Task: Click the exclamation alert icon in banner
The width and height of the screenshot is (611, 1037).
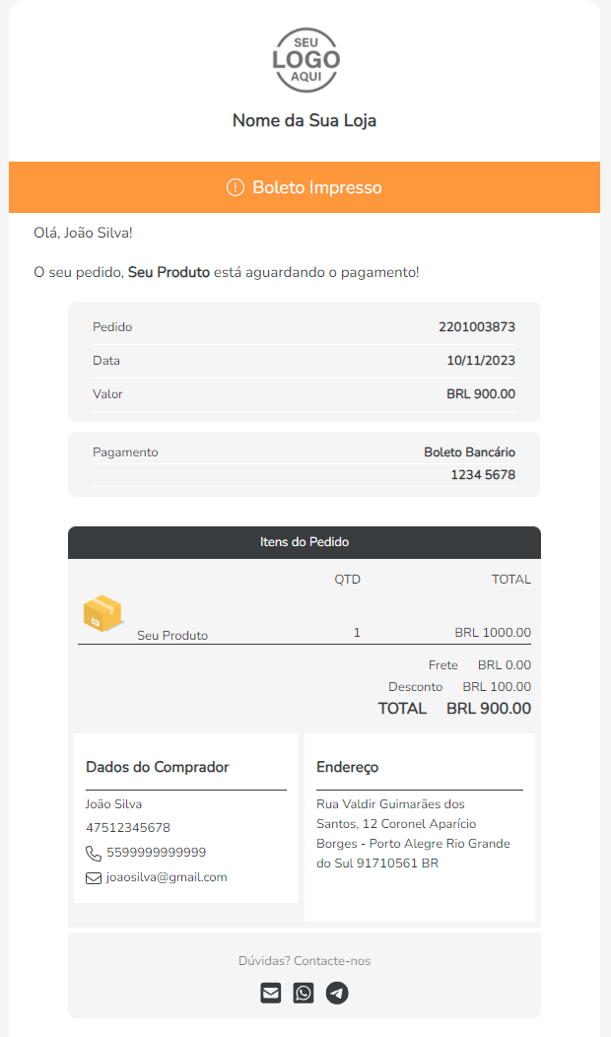Action: [x=235, y=187]
